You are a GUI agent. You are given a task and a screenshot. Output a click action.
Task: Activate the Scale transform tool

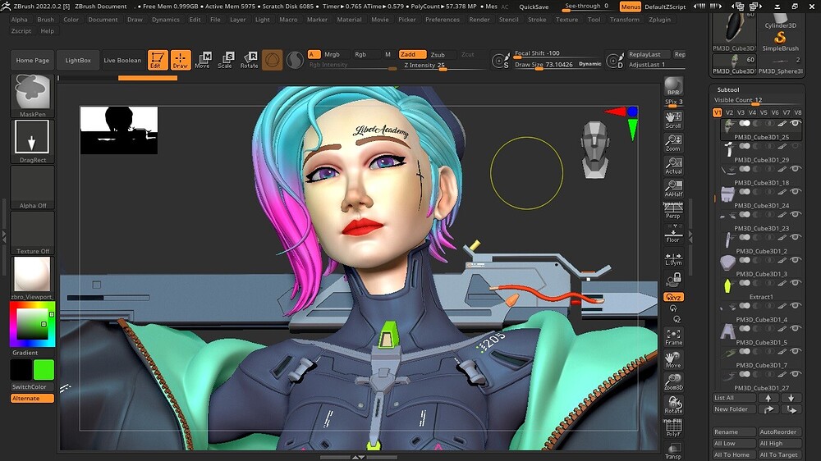point(225,60)
